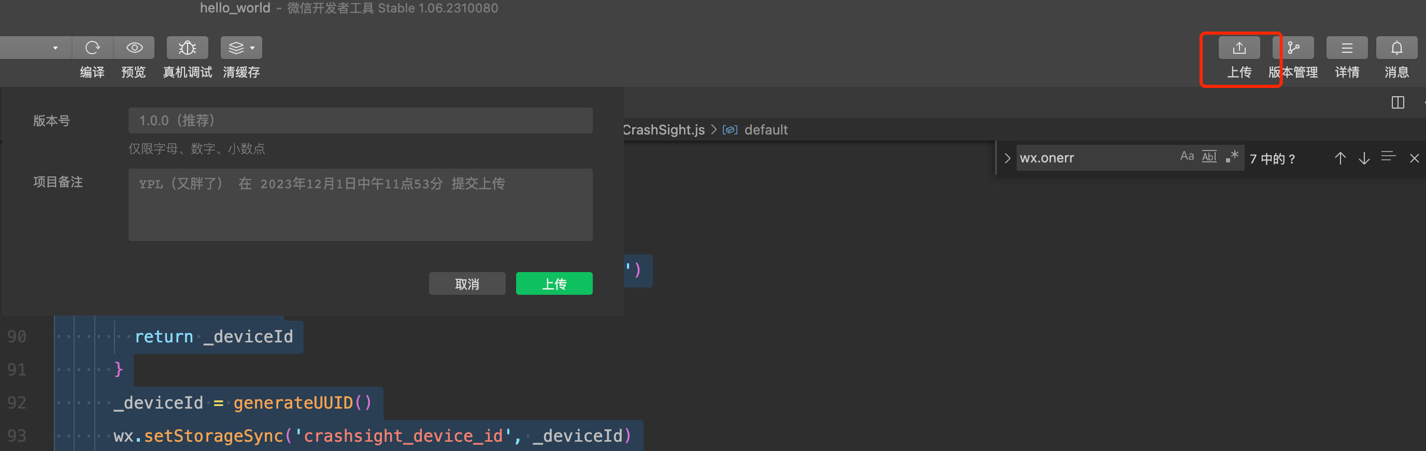Toggle Find in Selection icon

pyautogui.click(x=1388, y=157)
